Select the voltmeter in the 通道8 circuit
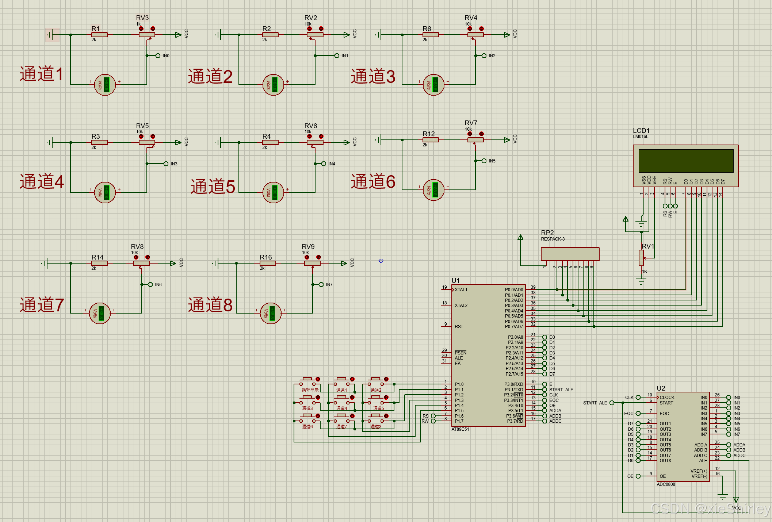 click(x=271, y=313)
